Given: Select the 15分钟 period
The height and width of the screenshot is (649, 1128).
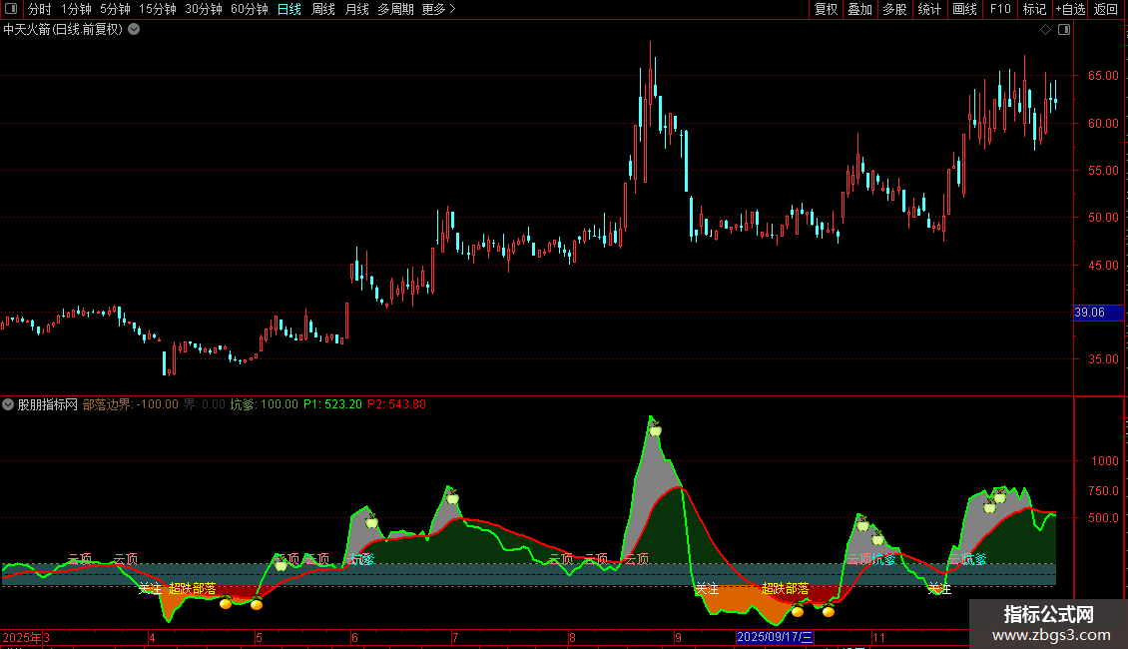Looking at the screenshot, I should [x=158, y=9].
